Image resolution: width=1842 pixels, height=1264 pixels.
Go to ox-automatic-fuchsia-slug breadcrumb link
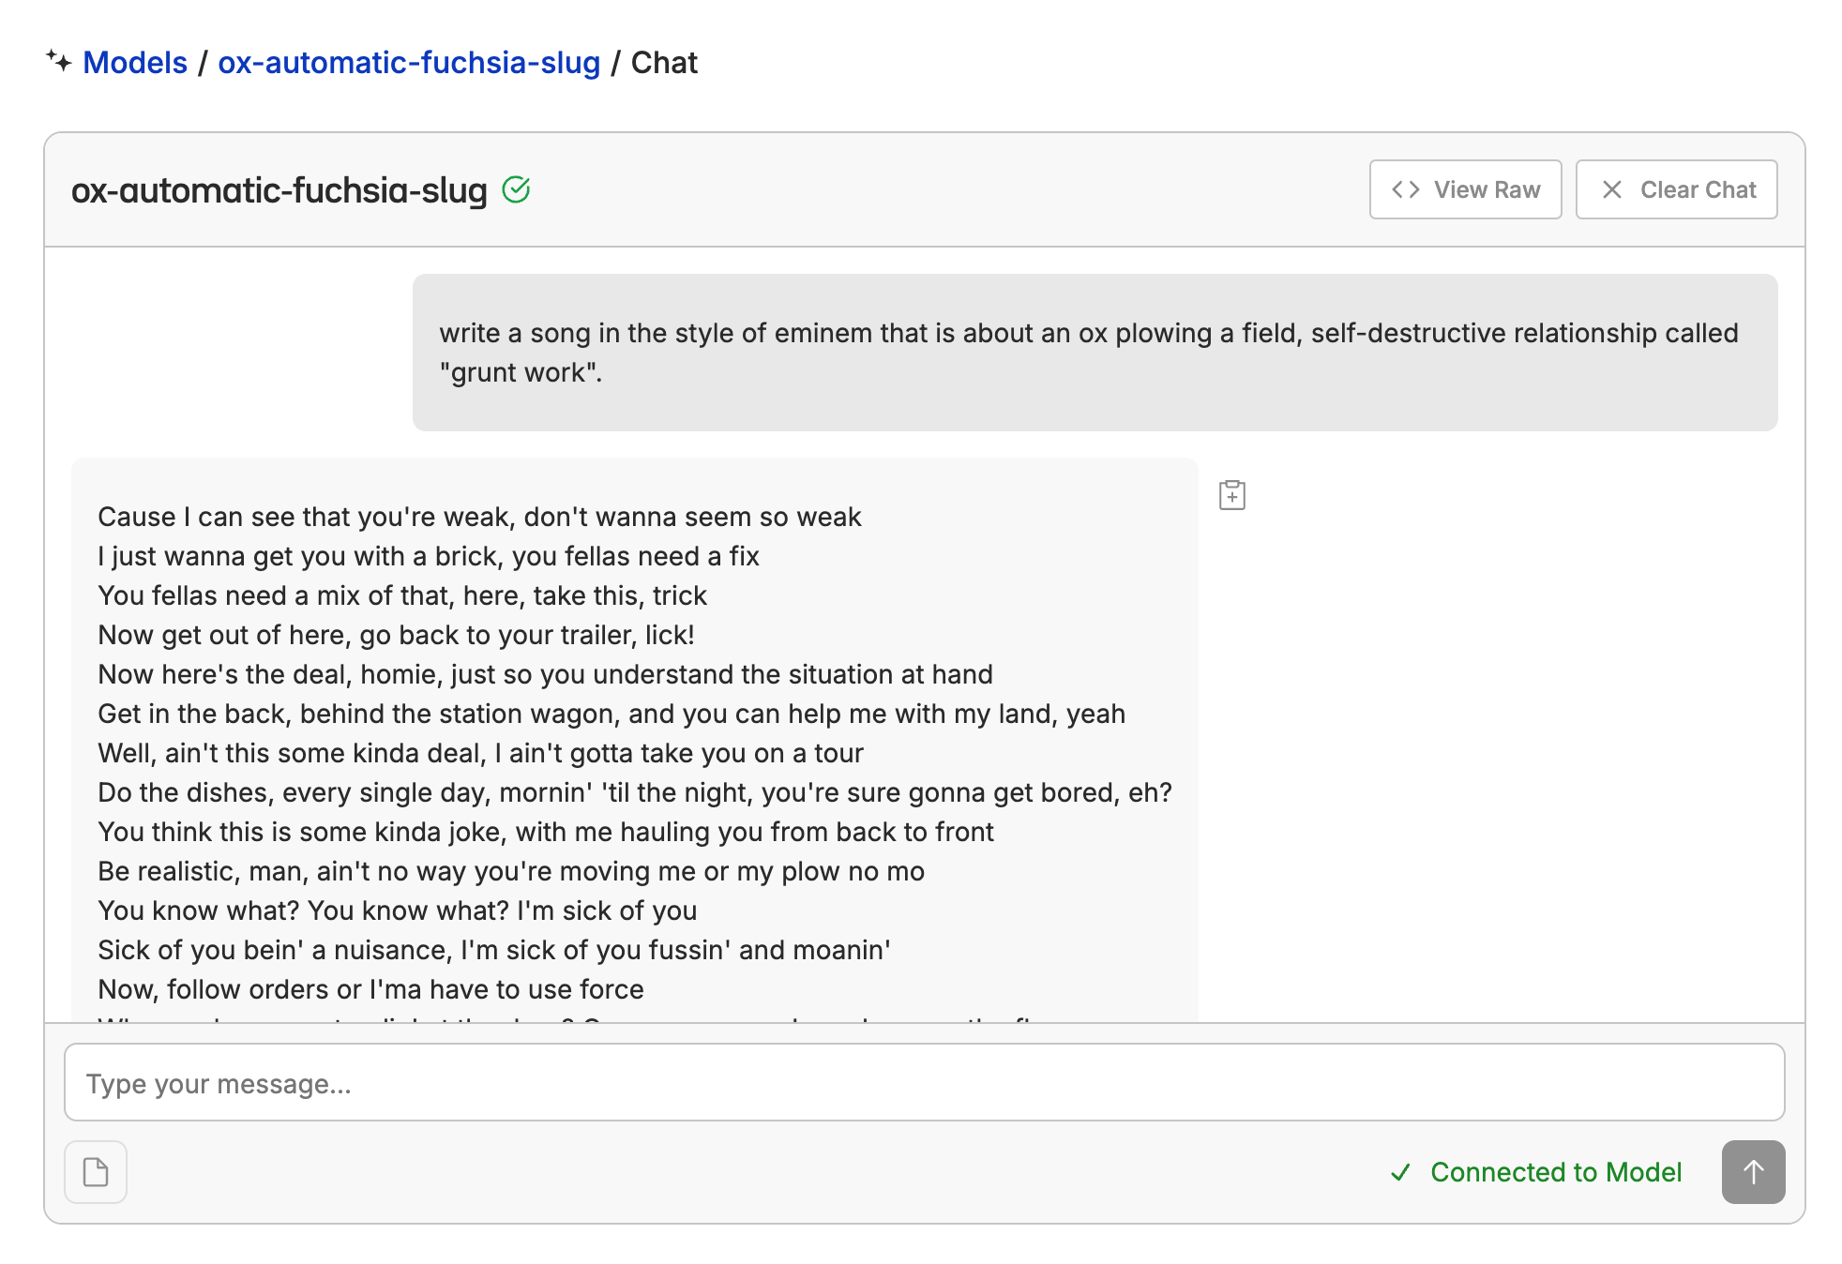click(x=409, y=63)
